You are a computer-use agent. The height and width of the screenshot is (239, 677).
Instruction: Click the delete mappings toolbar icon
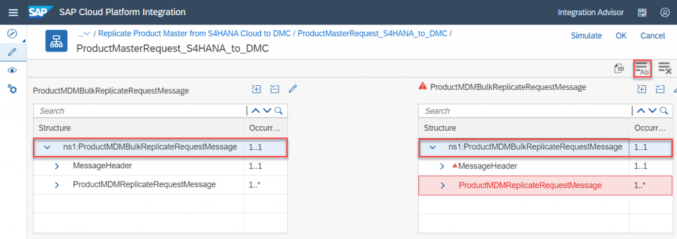664,68
